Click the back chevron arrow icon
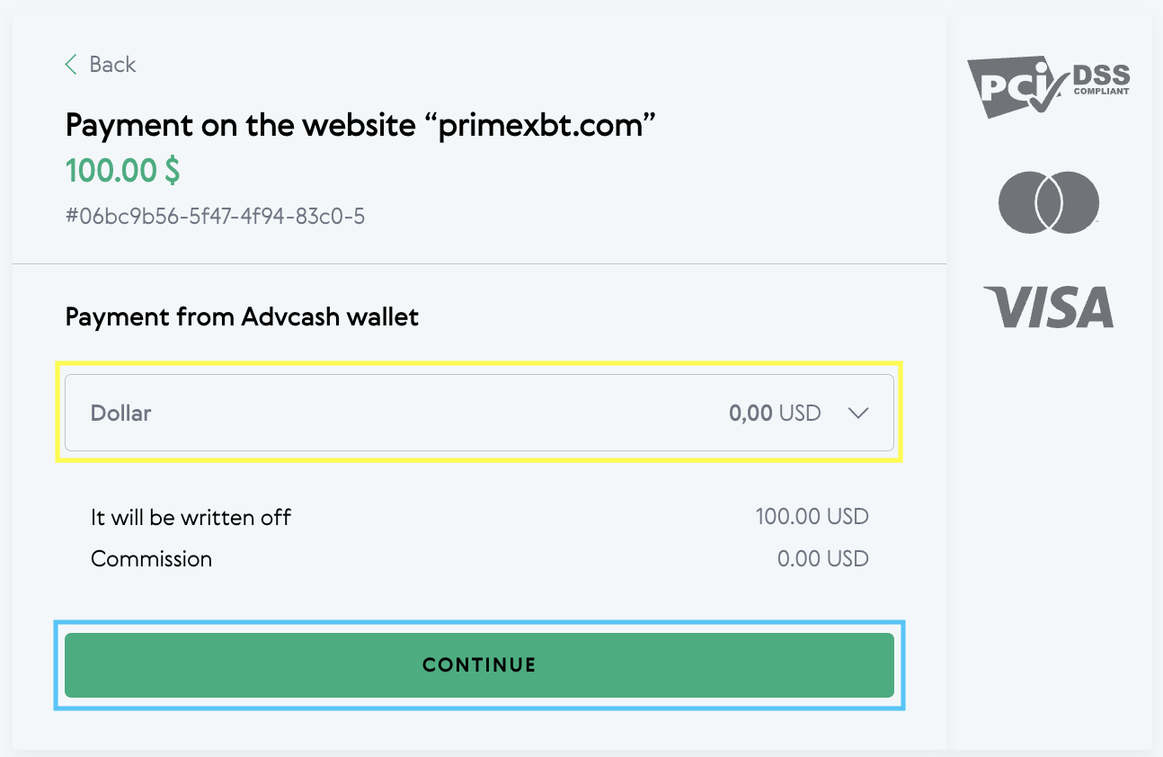Viewport: 1163px width, 757px height. pos(71,65)
